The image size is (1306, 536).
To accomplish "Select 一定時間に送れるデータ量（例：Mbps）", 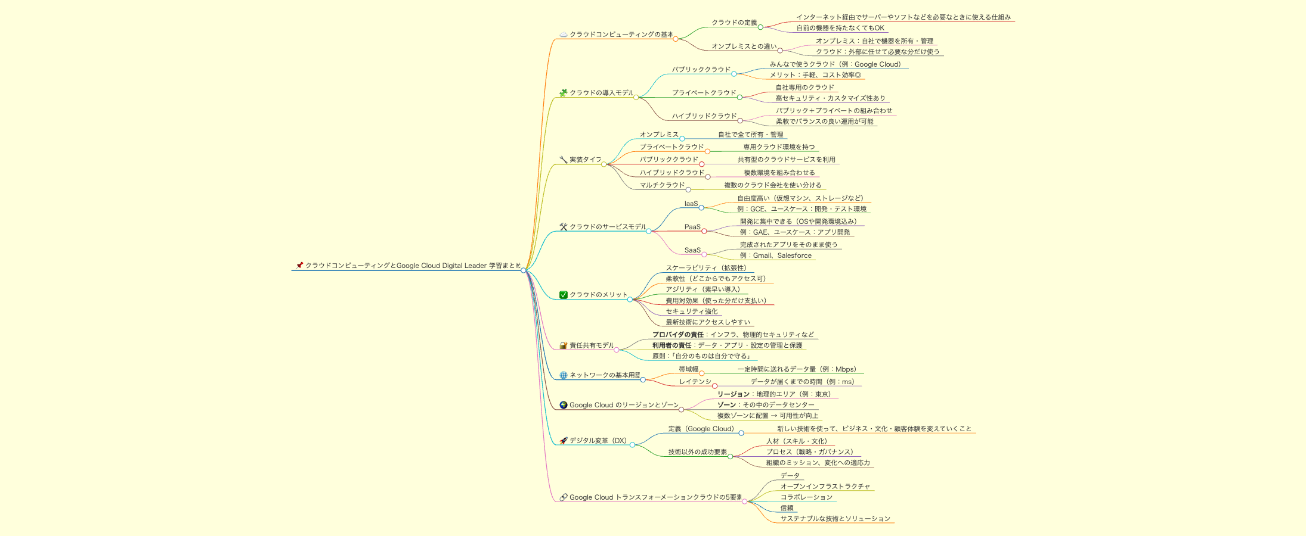I will [797, 369].
